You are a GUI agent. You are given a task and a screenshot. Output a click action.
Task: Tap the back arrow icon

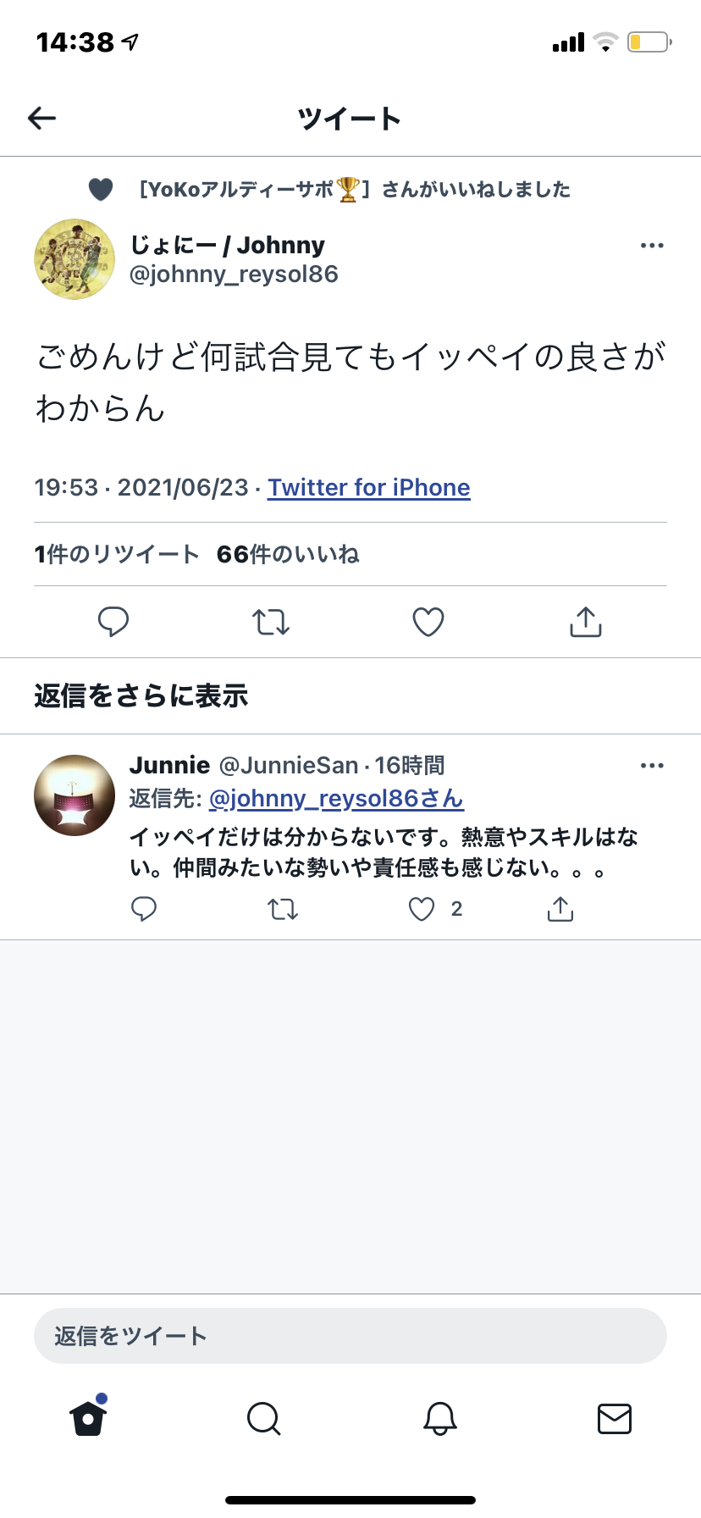coord(41,118)
